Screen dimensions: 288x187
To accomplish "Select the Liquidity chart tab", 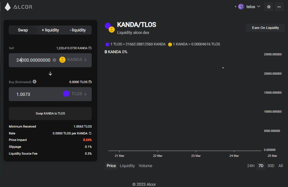I will [127, 166].
